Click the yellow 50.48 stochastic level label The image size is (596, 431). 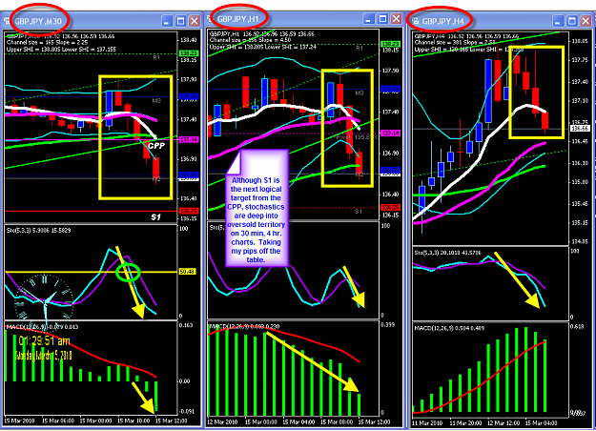(x=187, y=272)
